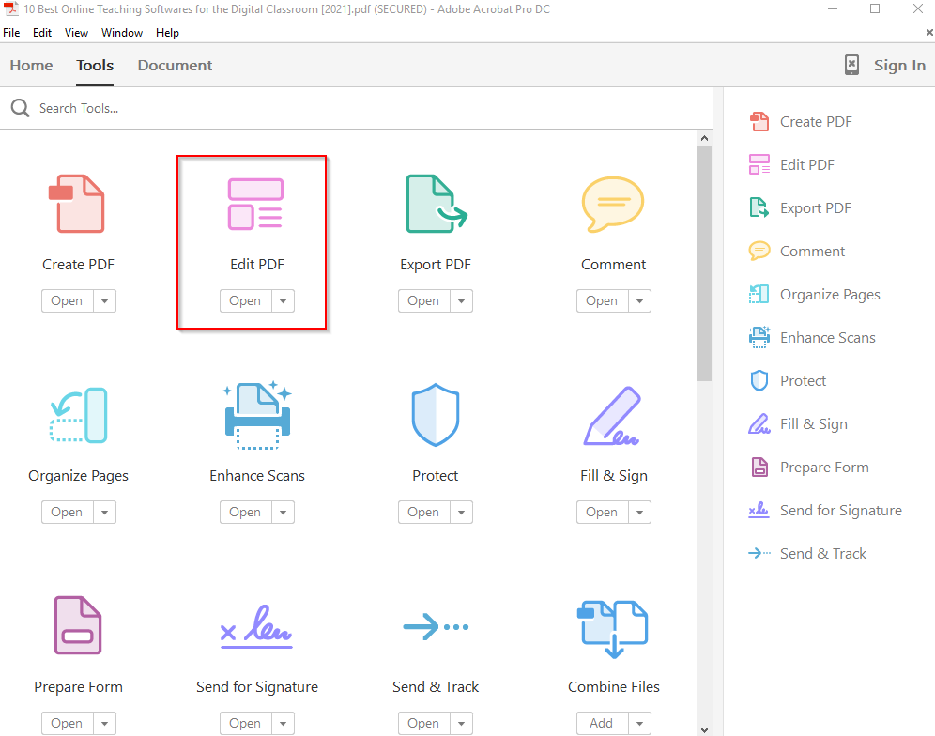Viewport: 935px width, 736px height.
Task: Click the Open button under Comment
Action: (x=602, y=301)
